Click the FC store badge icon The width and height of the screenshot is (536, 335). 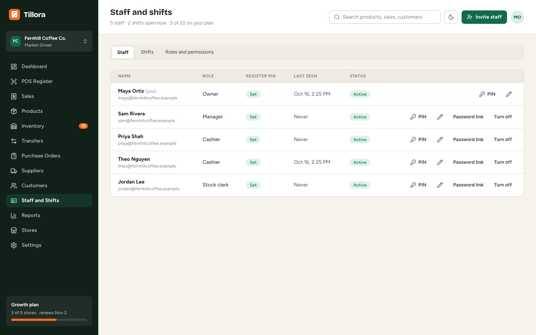[16, 41]
